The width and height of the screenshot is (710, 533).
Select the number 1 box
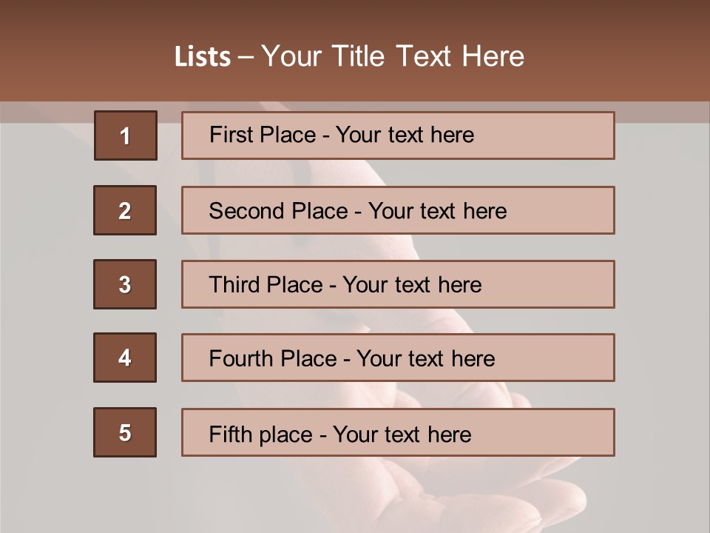click(x=126, y=135)
